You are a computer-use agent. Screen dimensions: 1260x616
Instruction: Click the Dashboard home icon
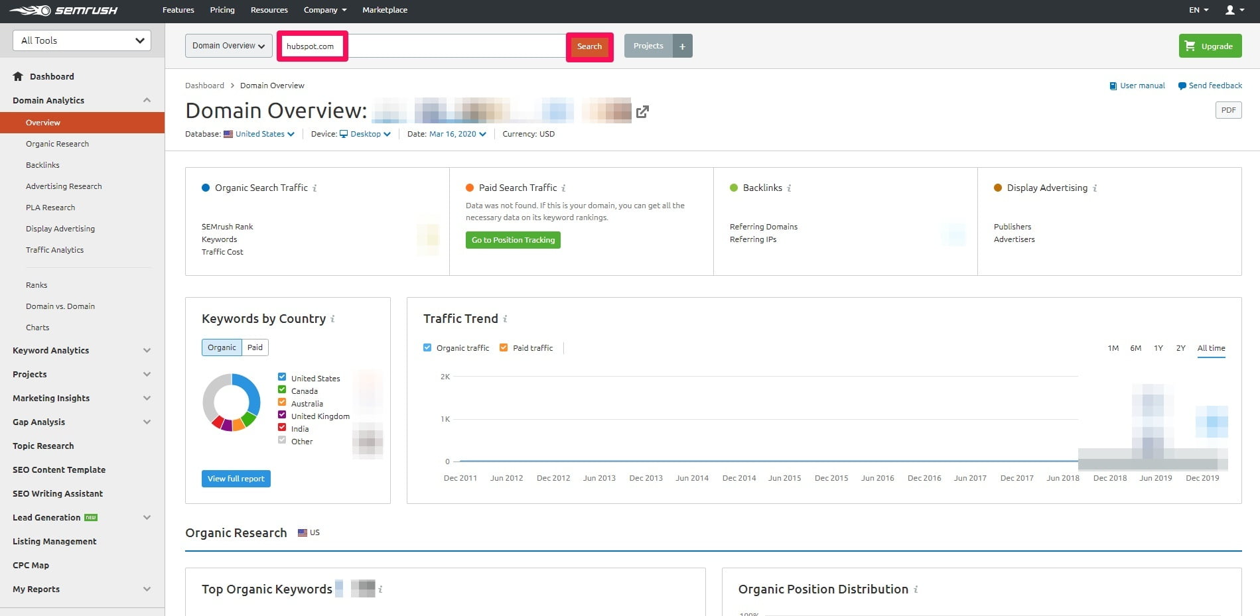click(18, 76)
